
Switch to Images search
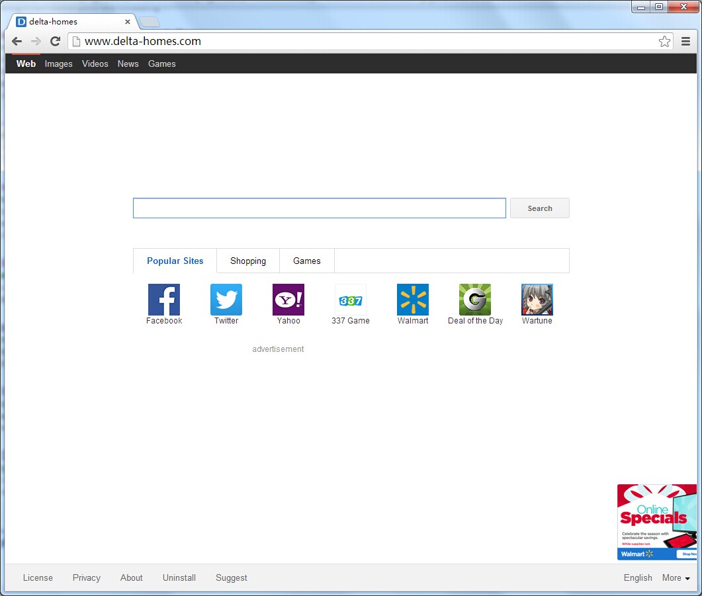[x=59, y=64]
